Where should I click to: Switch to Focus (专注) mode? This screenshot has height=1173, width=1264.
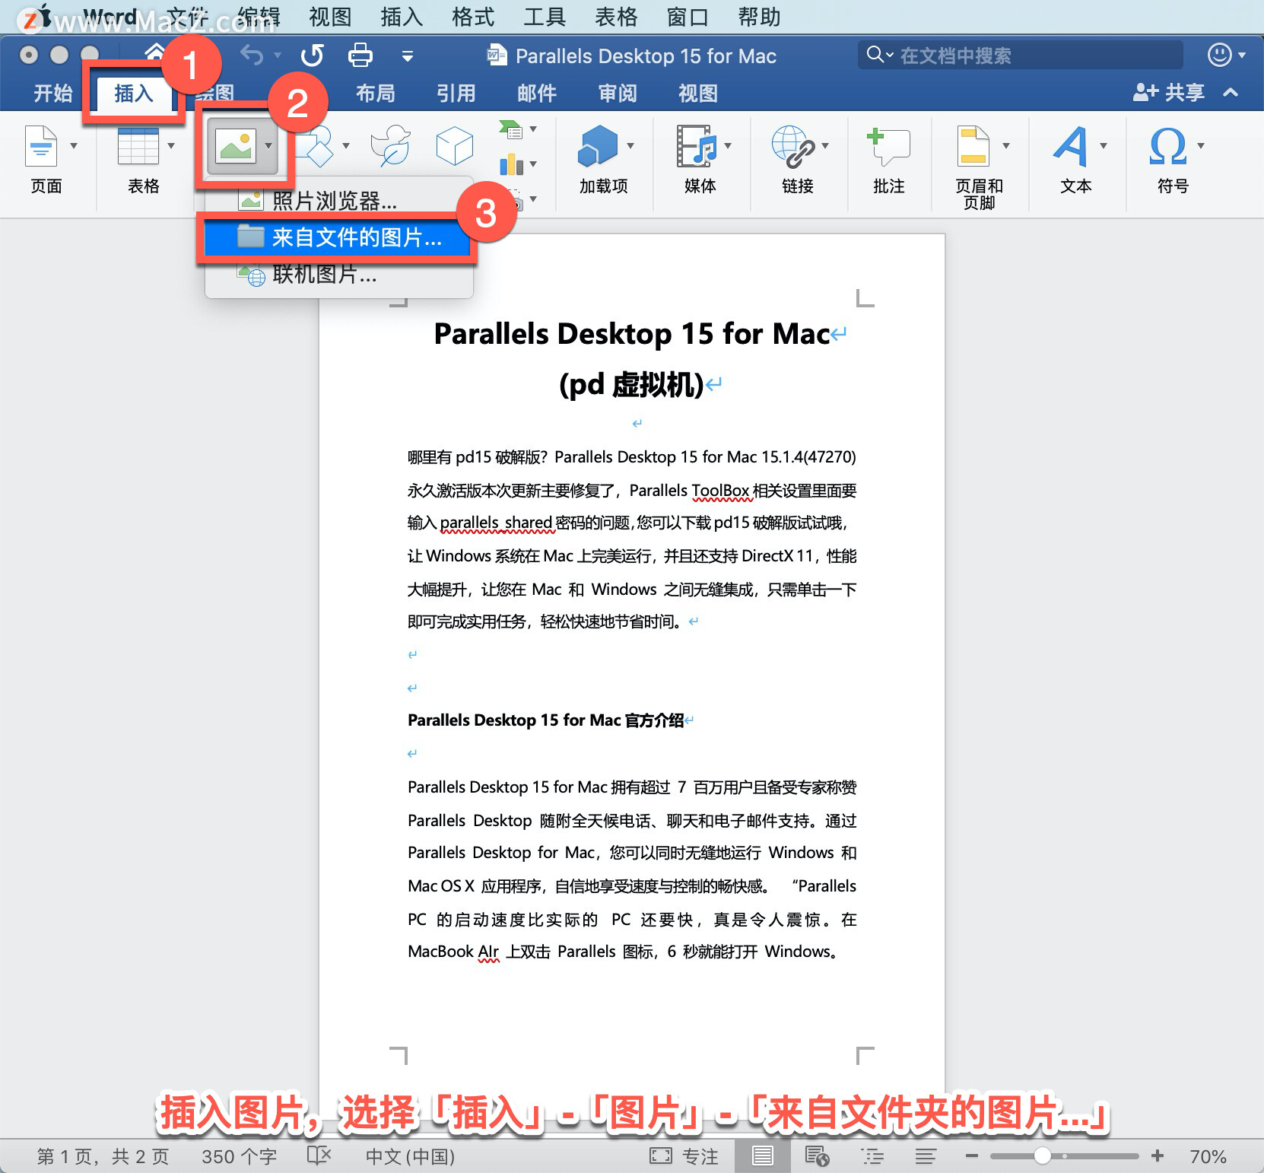coord(684,1156)
